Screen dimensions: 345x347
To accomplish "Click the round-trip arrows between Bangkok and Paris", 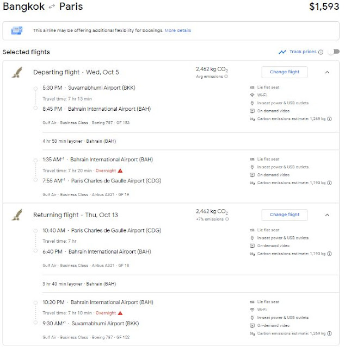I will [x=52, y=7].
